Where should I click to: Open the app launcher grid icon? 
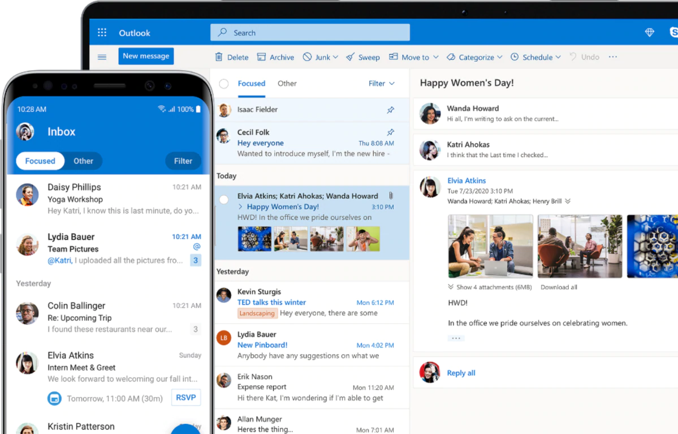(x=102, y=32)
